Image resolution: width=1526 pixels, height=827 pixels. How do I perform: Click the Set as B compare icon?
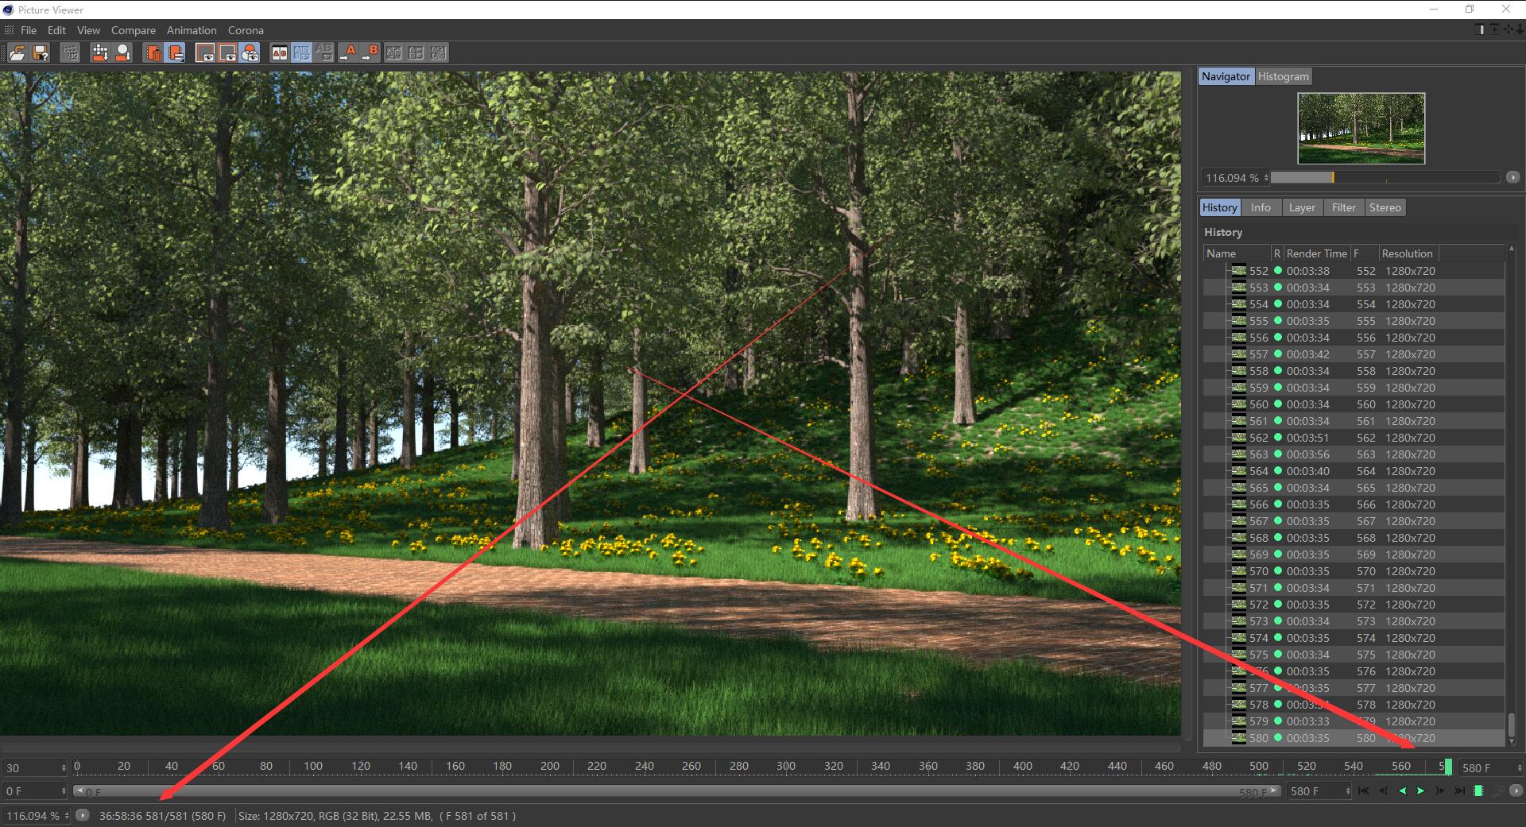point(370,53)
